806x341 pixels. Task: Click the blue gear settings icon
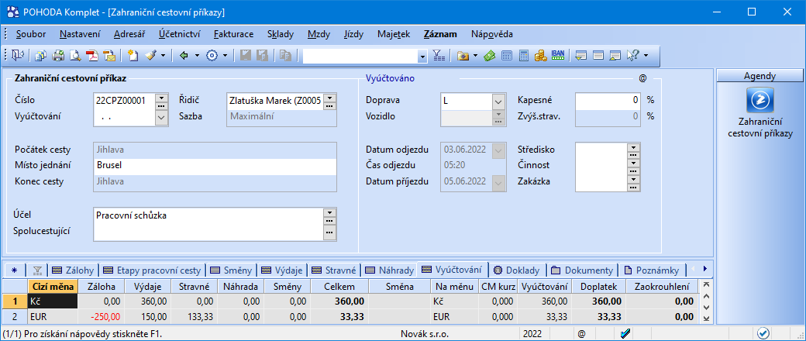[212, 56]
